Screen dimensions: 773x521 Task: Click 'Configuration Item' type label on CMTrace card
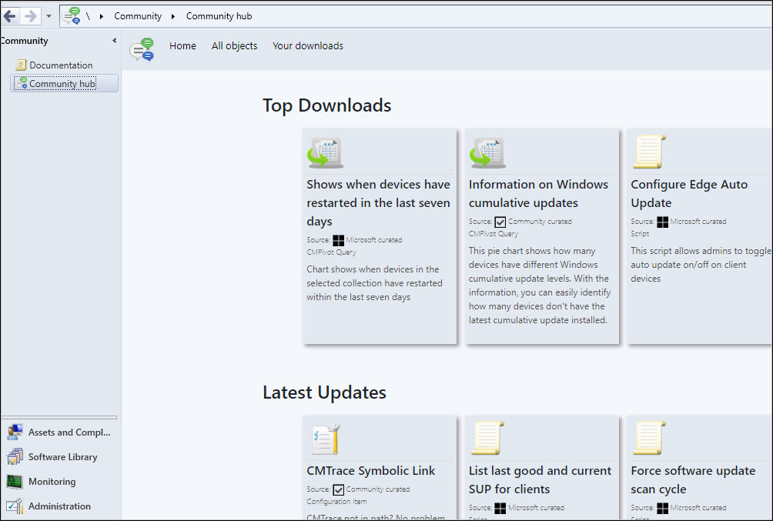[336, 502]
